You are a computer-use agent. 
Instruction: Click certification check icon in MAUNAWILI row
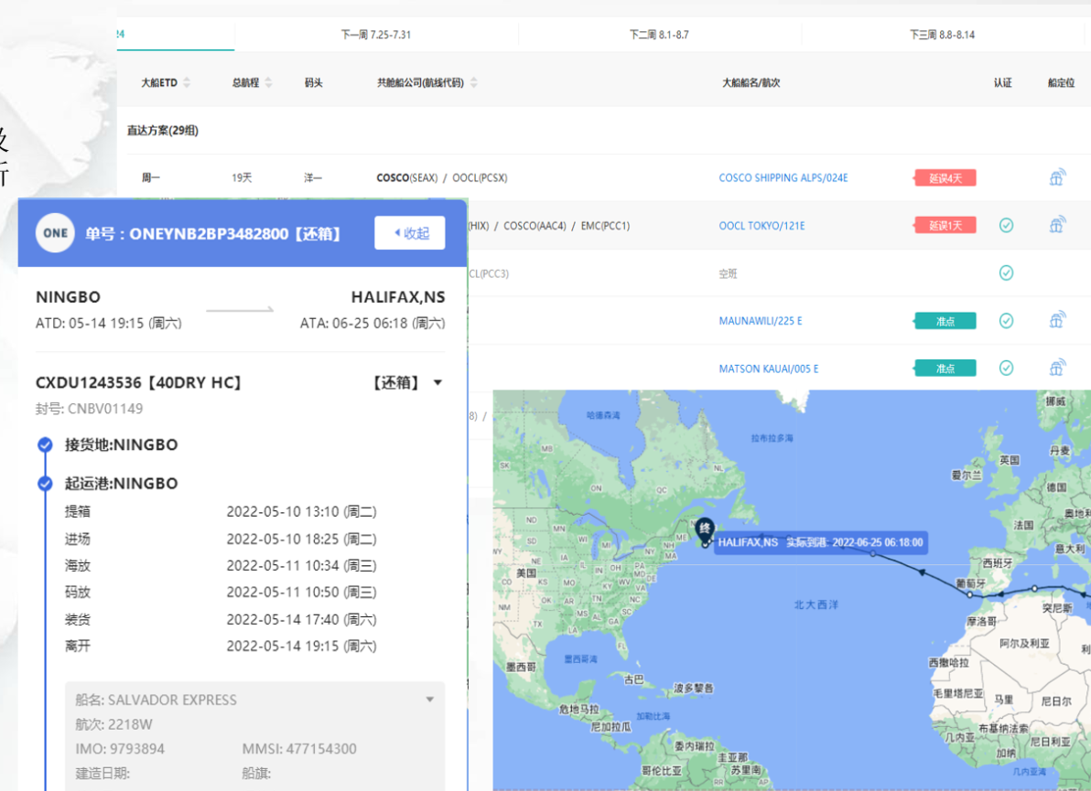click(1006, 320)
